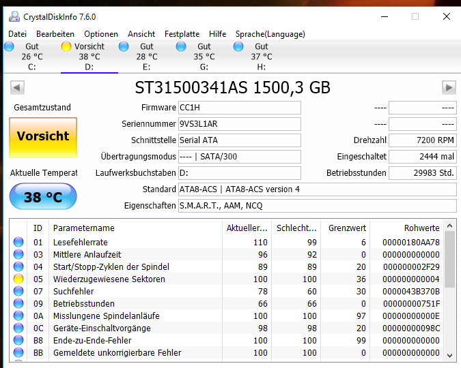Select the Suchfehler parameter name
Image resolution: width=461 pixels, height=368 pixels.
(74, 292)
